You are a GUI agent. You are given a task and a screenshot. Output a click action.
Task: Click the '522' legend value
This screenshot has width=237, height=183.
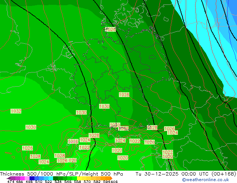48,182
